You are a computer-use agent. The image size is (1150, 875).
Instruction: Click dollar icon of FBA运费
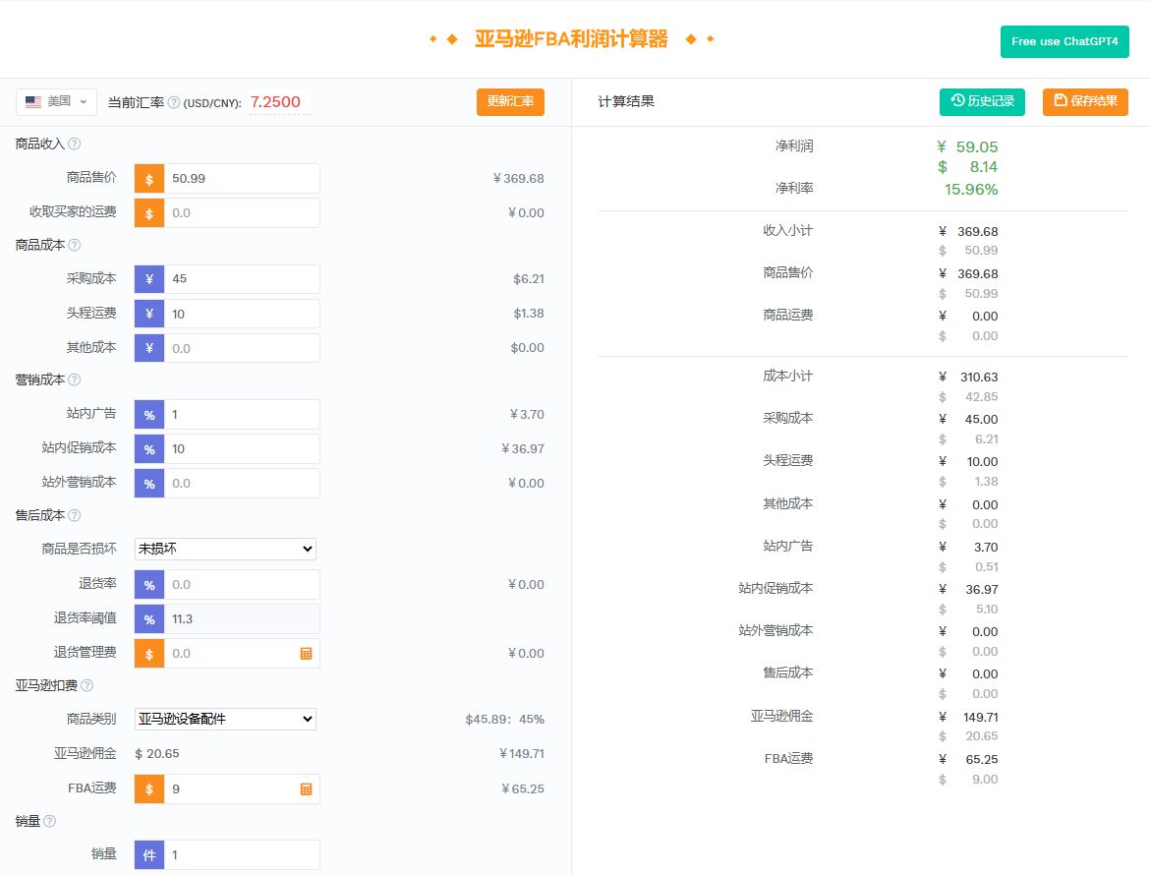click(148, 789)
